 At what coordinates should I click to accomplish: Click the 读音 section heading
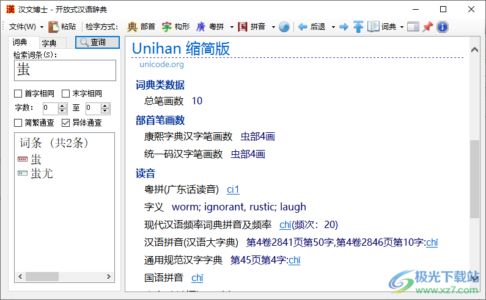point(145,173)
